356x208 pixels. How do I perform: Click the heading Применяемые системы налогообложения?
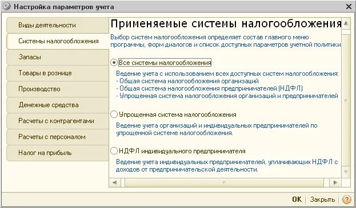[226, 24]
